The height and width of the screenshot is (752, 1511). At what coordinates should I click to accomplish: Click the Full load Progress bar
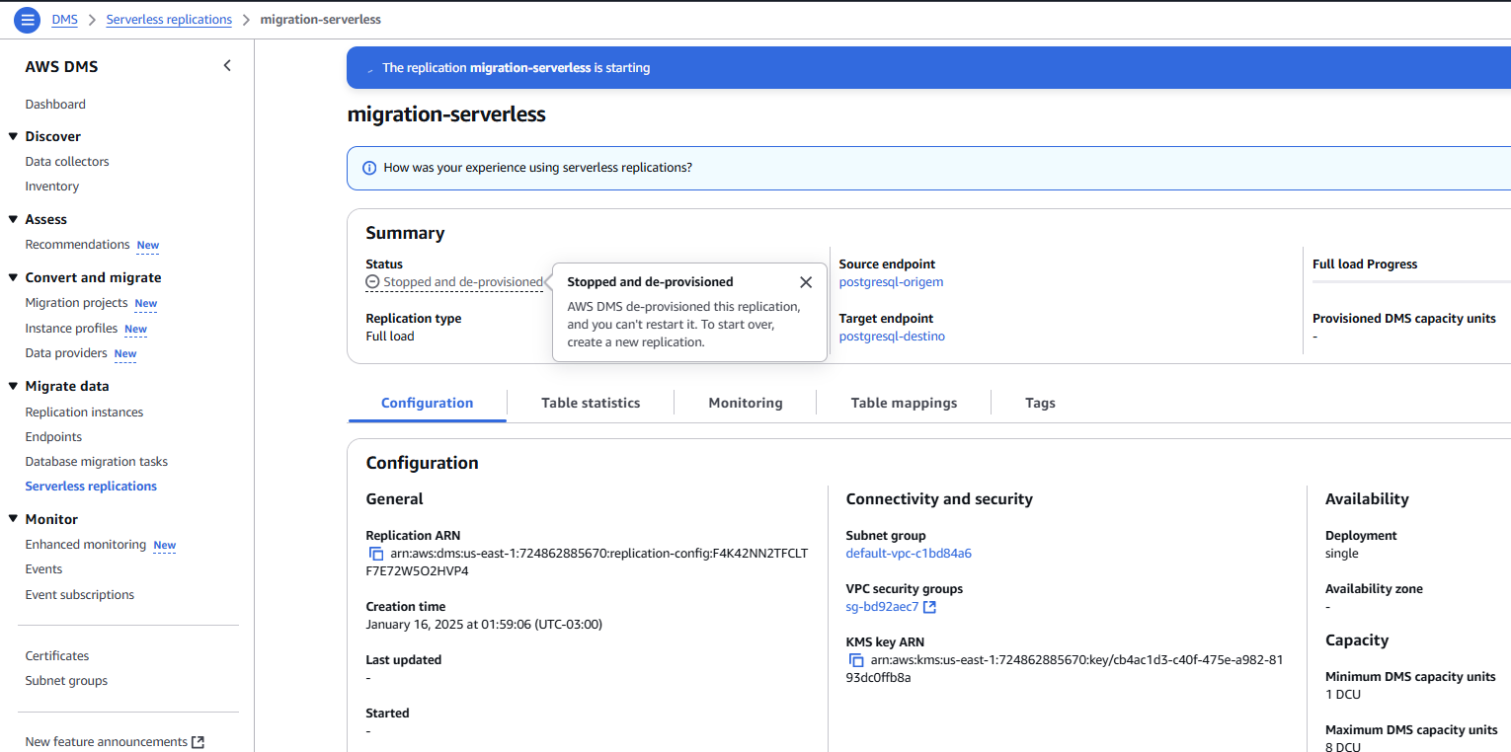(x=1410, y=282)
